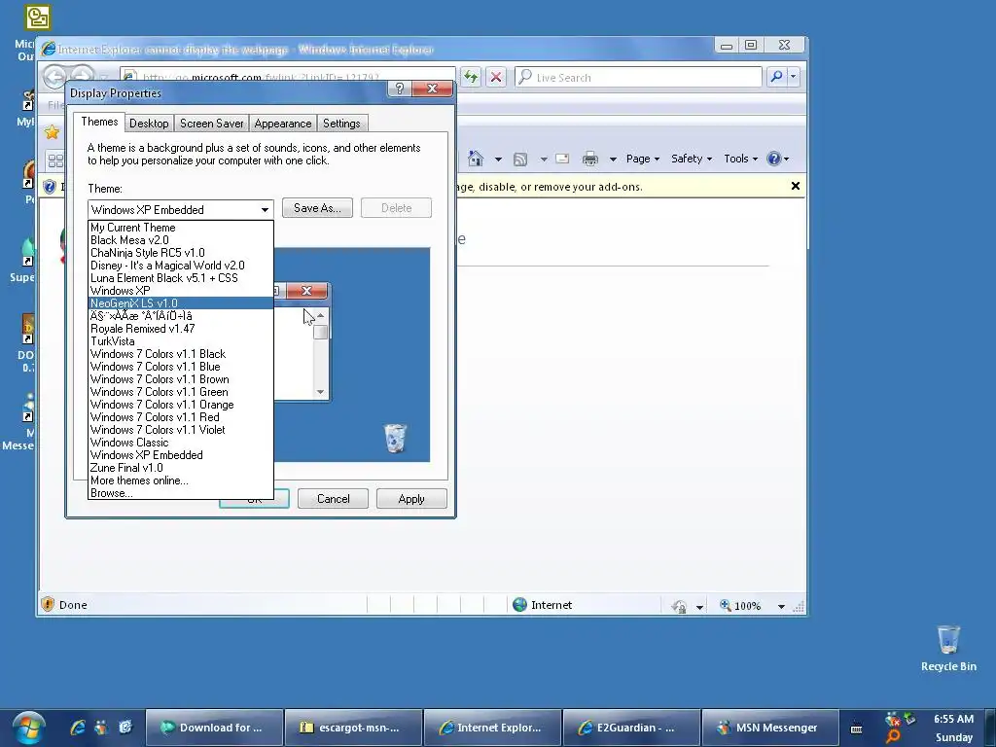Select Windows 7 Colors v1.1 Black
This screenshot has height=747, width=996.
click(x=181, y=354)
